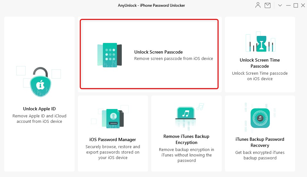Click the iTunes backup laptop music icon
307x177 pixels.
[x=186, y=113]
